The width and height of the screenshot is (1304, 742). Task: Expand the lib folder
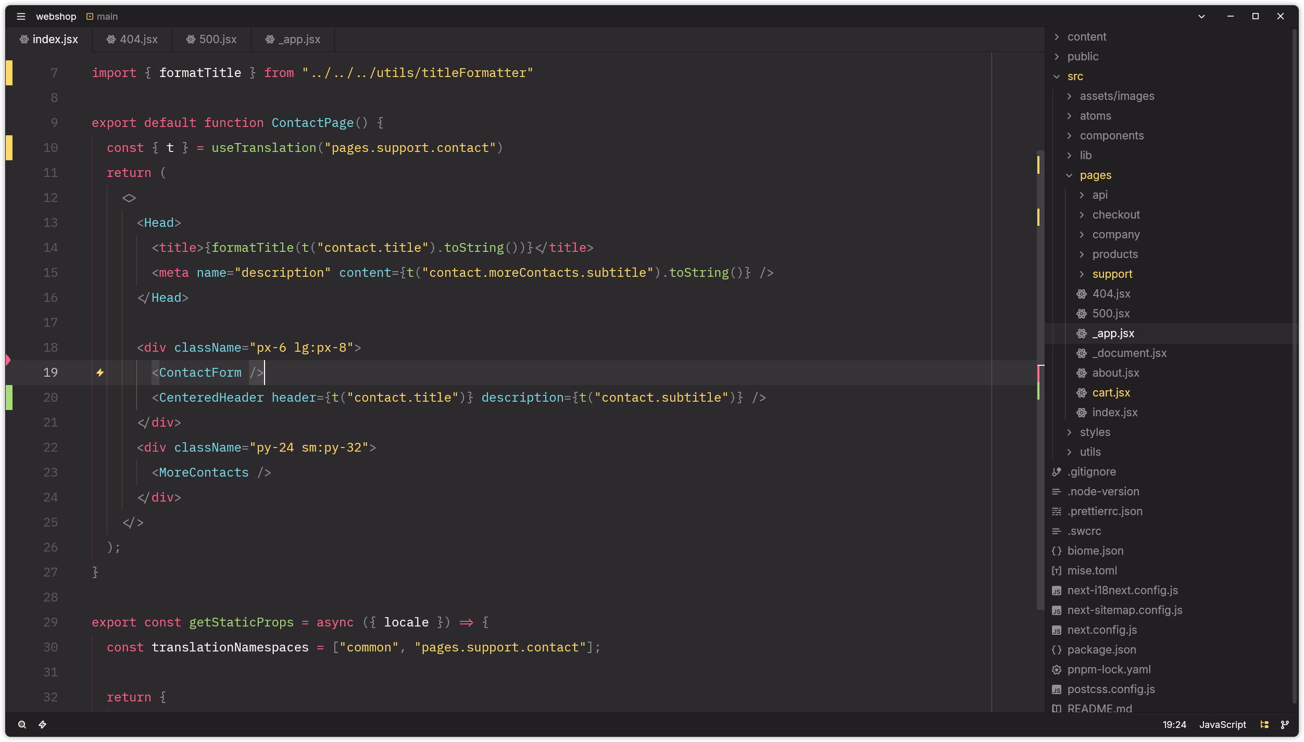click(x=1069, y=156)
